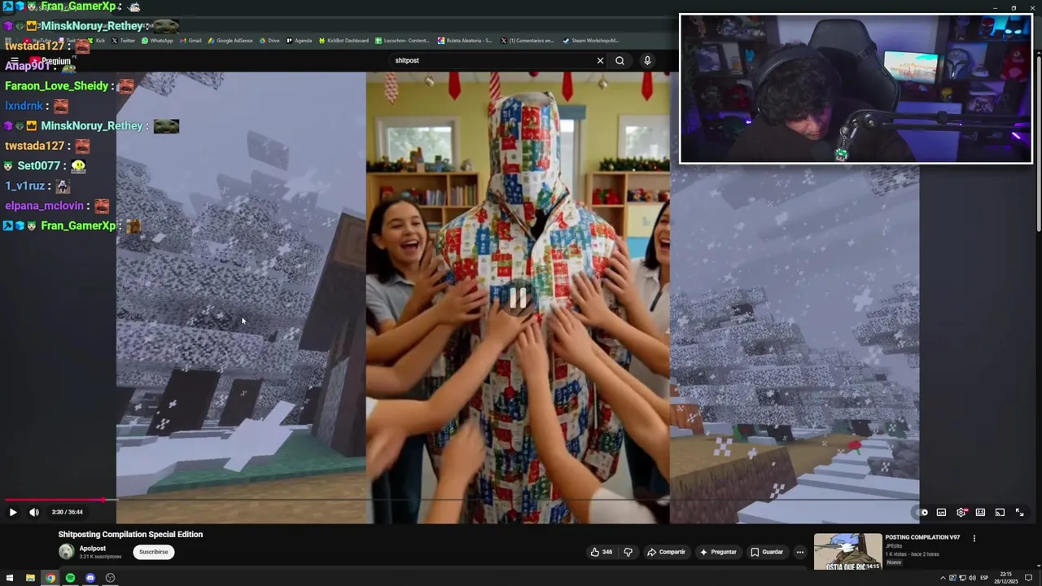1042x586 pixels.
Task: Open the Agenda bookmark
Action: pos(299,41)
